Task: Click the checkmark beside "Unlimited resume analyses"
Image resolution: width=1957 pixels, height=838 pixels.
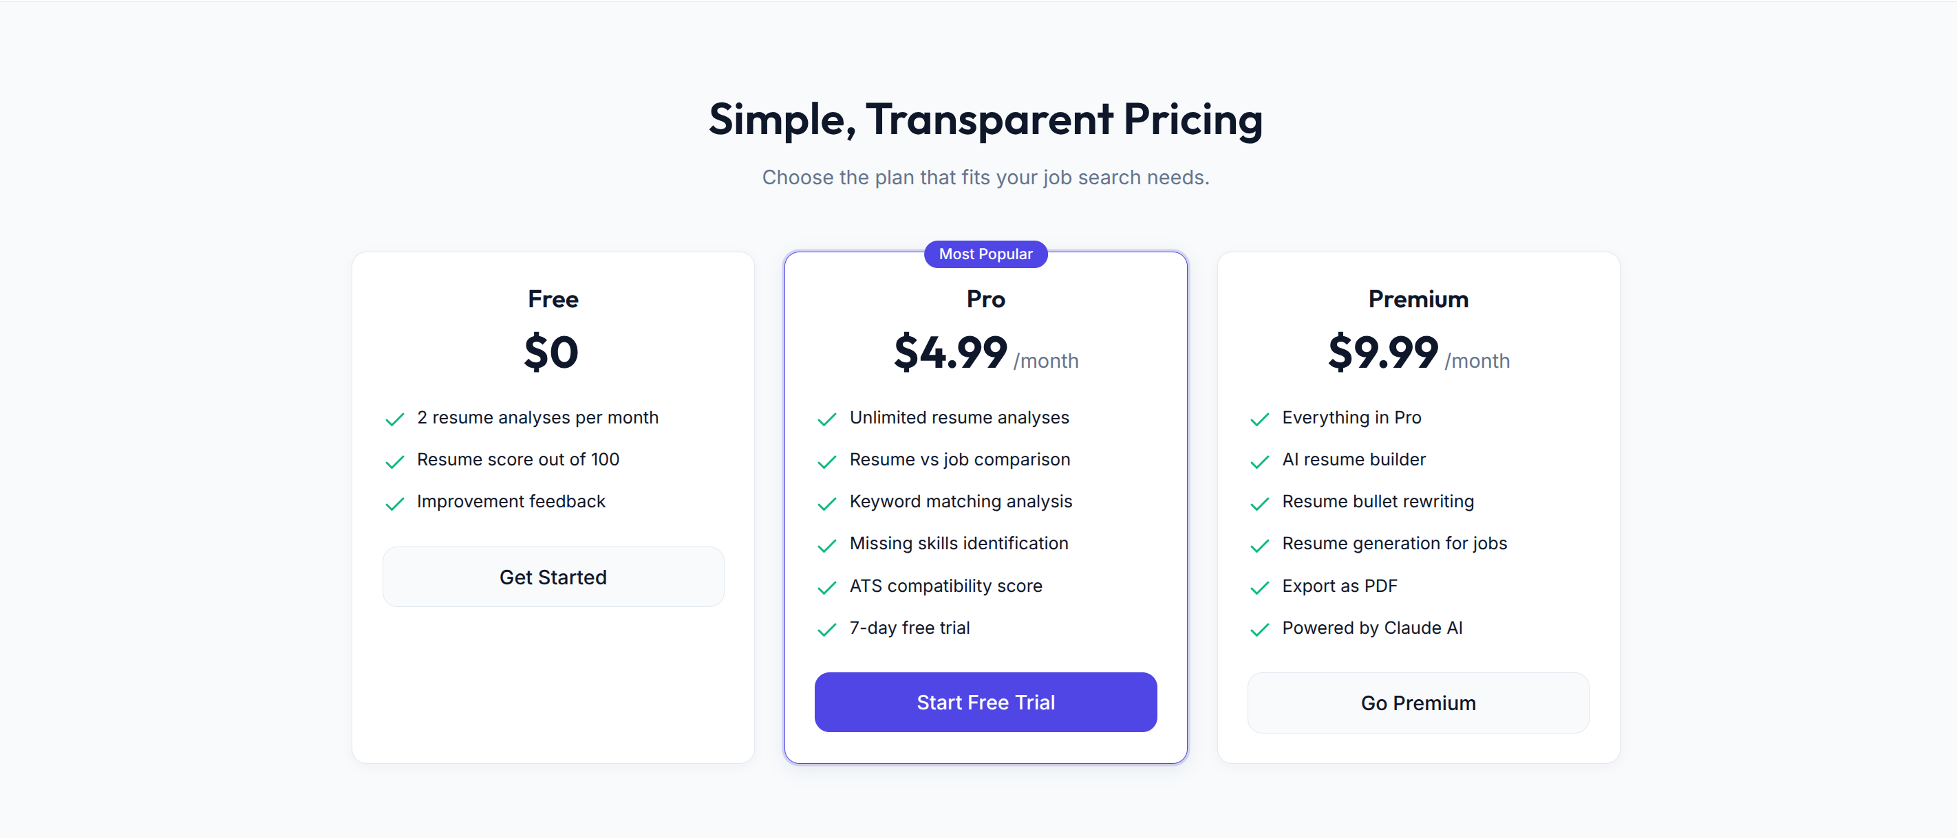Action: tap(826, 419)
